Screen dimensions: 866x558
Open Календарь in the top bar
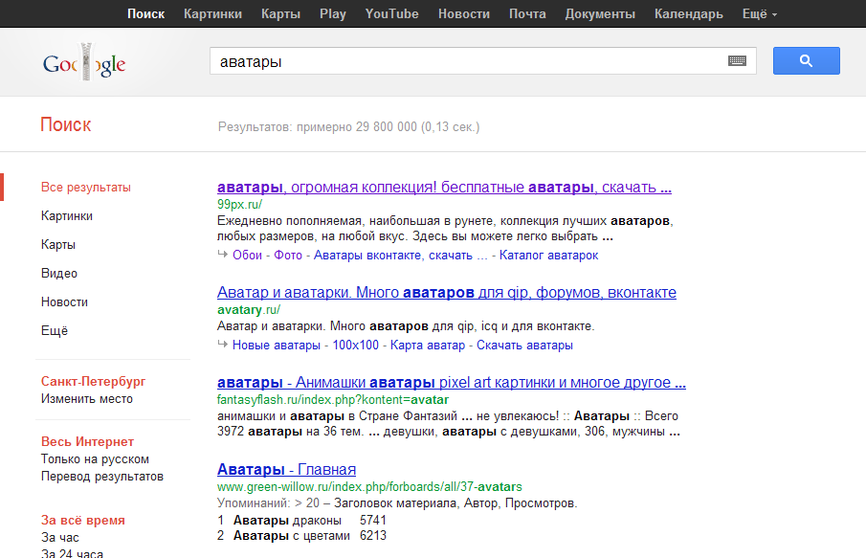pyautogui.click(x=689, y=13)
